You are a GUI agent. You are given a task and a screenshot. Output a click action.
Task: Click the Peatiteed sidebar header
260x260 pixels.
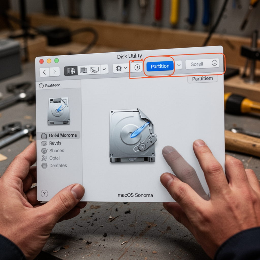(58, 85)
